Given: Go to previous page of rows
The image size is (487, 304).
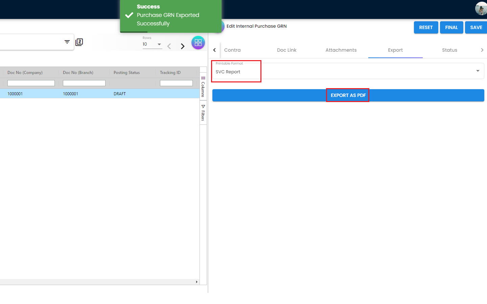Looking at the screenshot, I should tap(169, 46).
